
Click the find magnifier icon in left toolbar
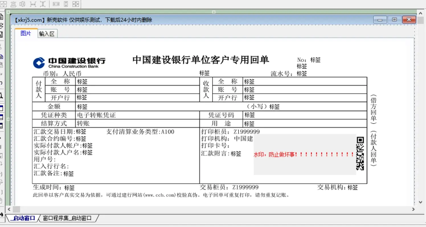pos(1,95)
